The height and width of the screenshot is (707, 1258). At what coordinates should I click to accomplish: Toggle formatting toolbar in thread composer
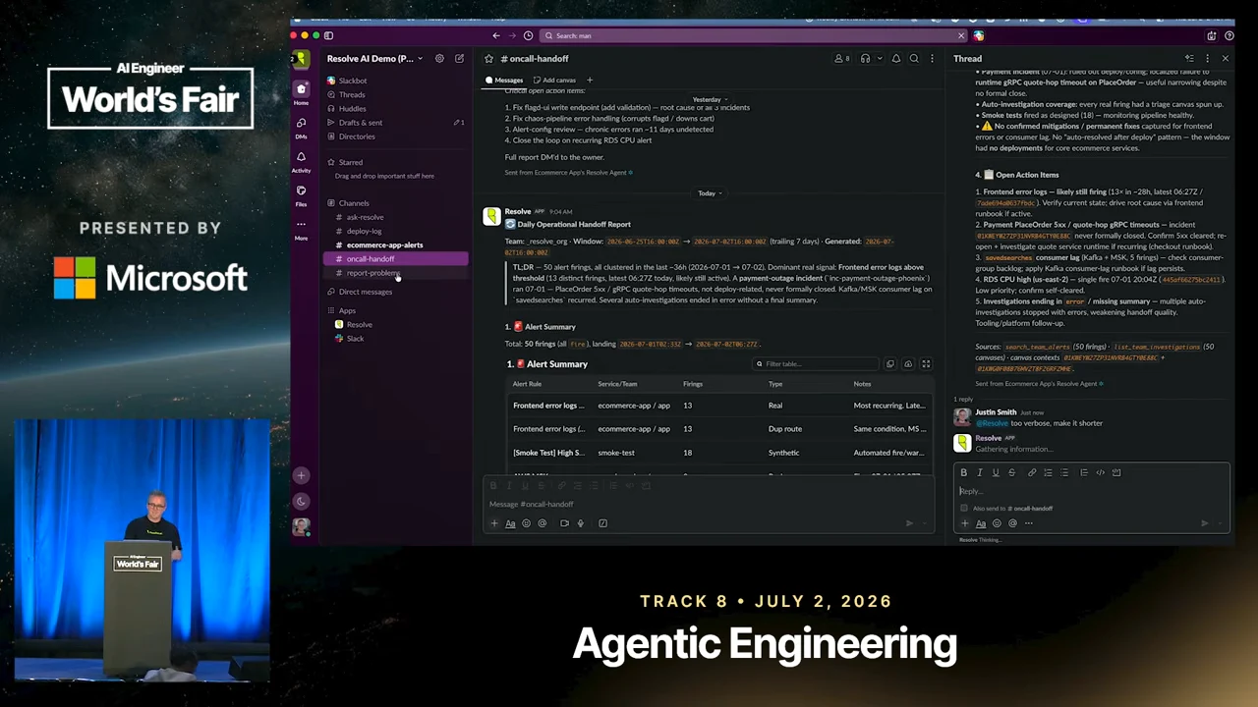click(x=980, y=523)
